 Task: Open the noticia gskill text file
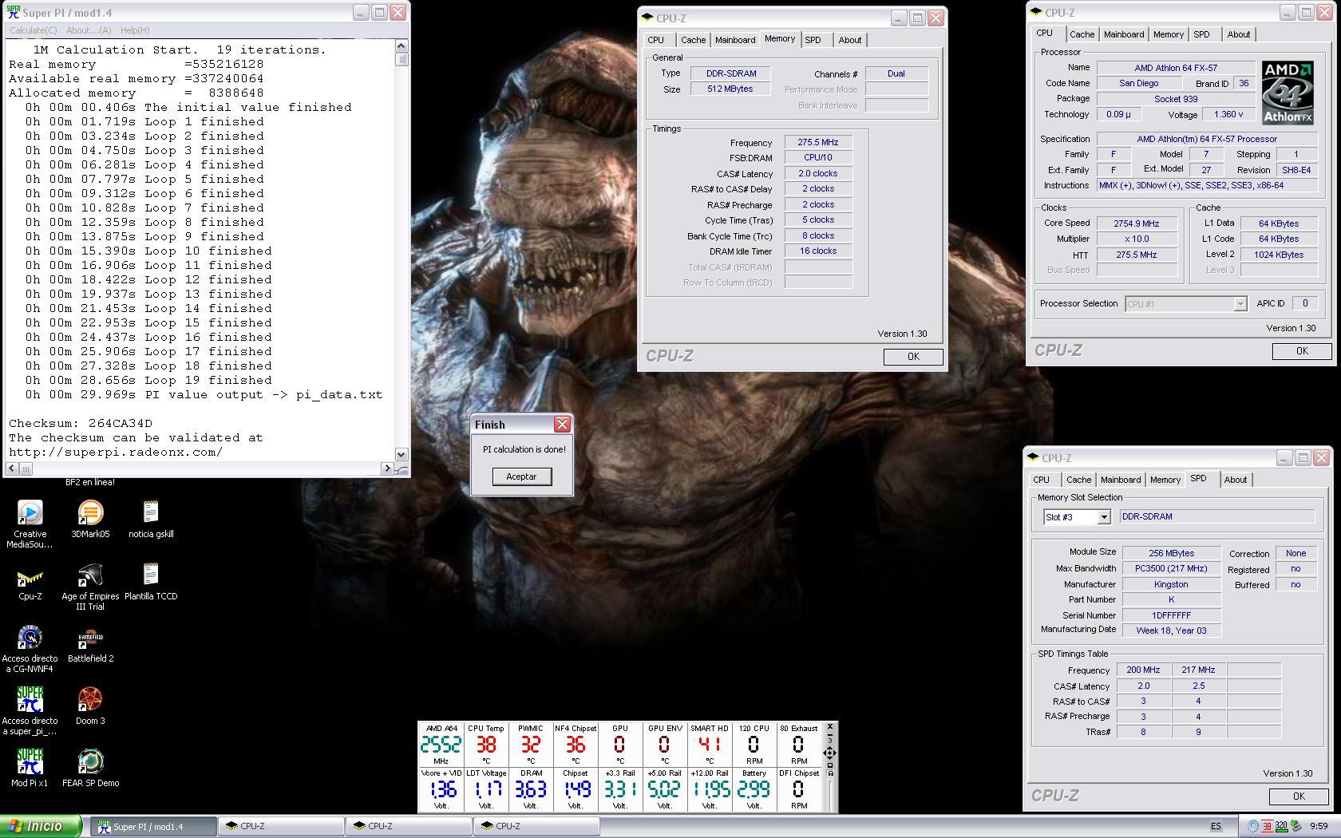[x=151, y=513]
